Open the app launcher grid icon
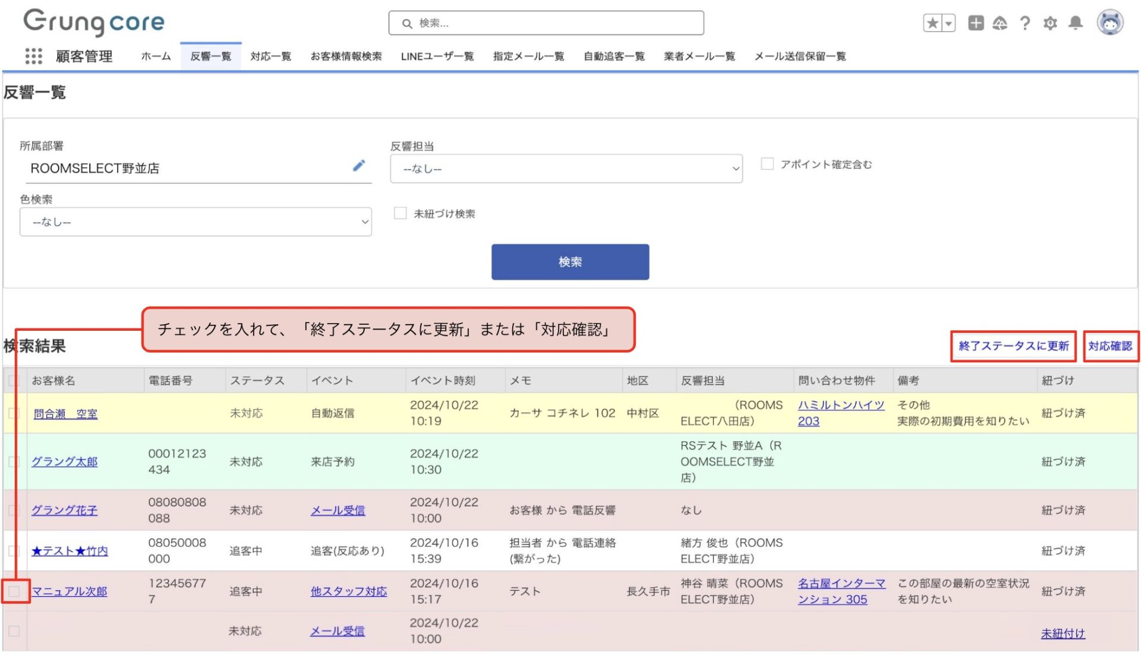This screenshot has width=1141, height=655. (x=33, y=56)
